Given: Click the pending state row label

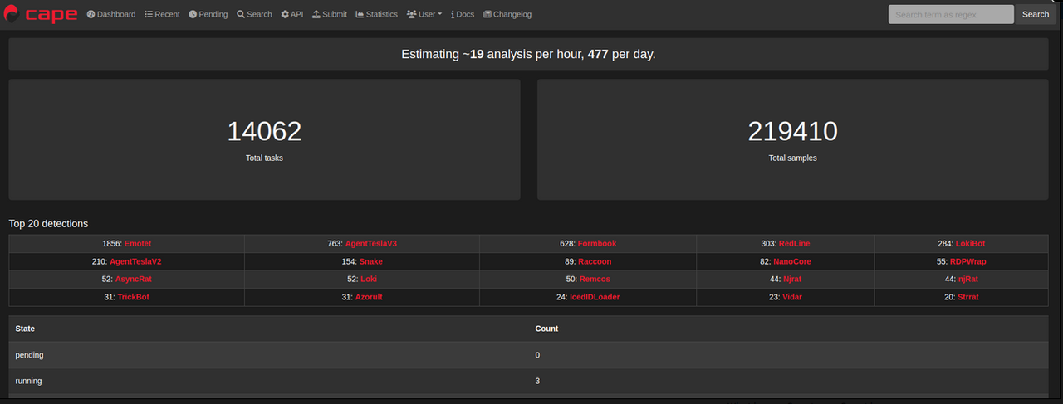Looking at the screenshot, I should tap(29, 355).
